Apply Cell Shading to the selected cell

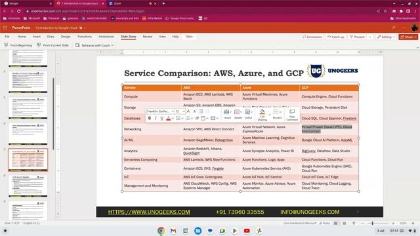[262, 115]
